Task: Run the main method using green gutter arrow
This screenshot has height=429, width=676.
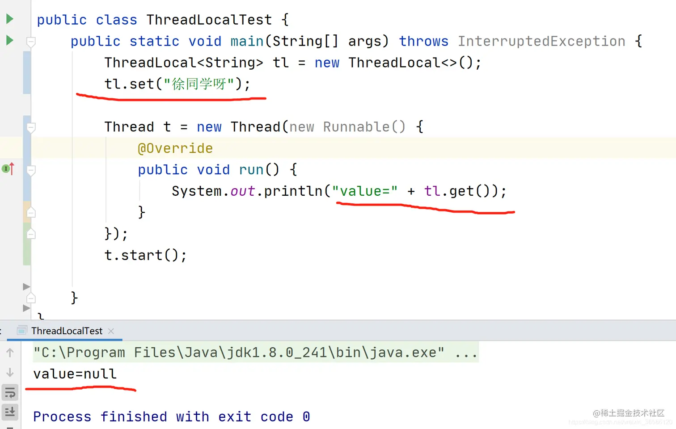Action: pyautogui.click(x=9, y=40)
